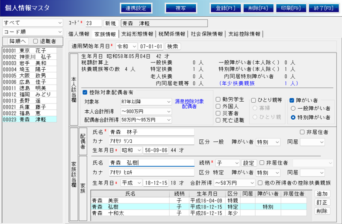This screenshot has height=224, width=342.
Task: Open the 対象年 R7年以降 dropdown
Action: pyautogui.click(x=146, y=102)
